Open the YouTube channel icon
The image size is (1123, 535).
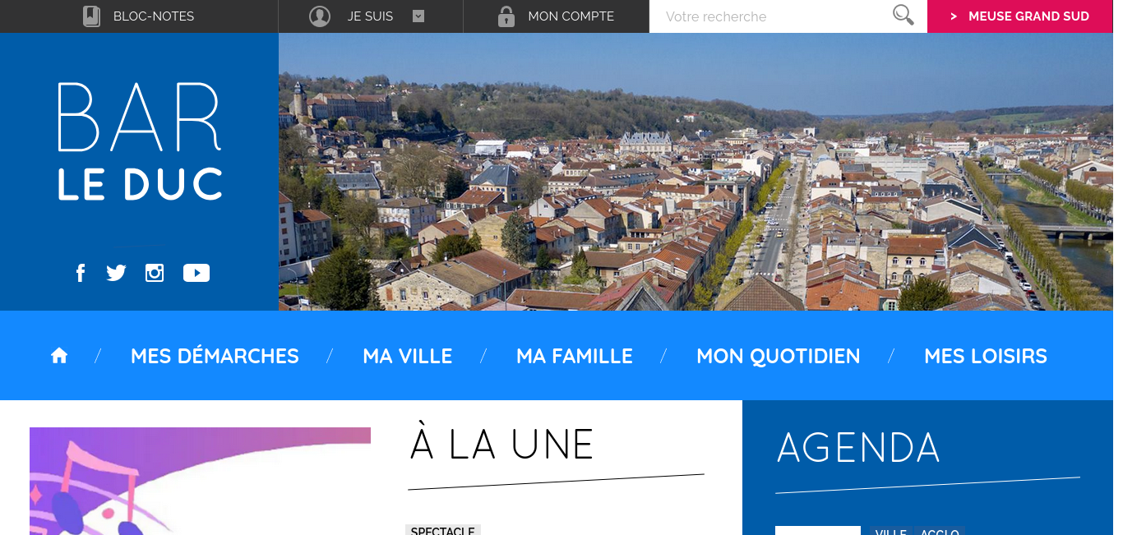[x=196, y=273]
